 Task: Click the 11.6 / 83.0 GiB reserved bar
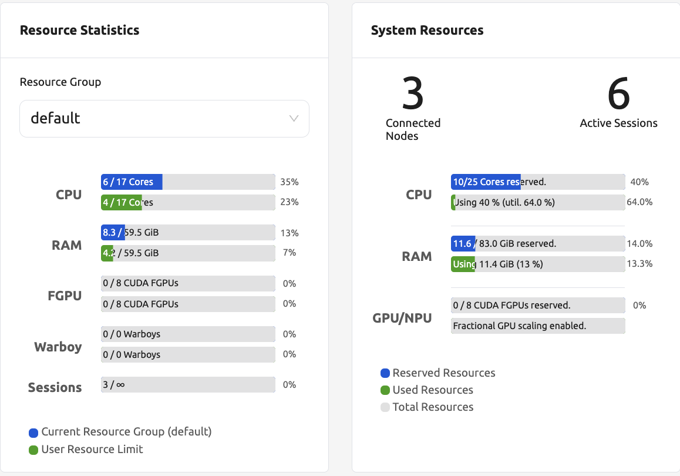537,243
